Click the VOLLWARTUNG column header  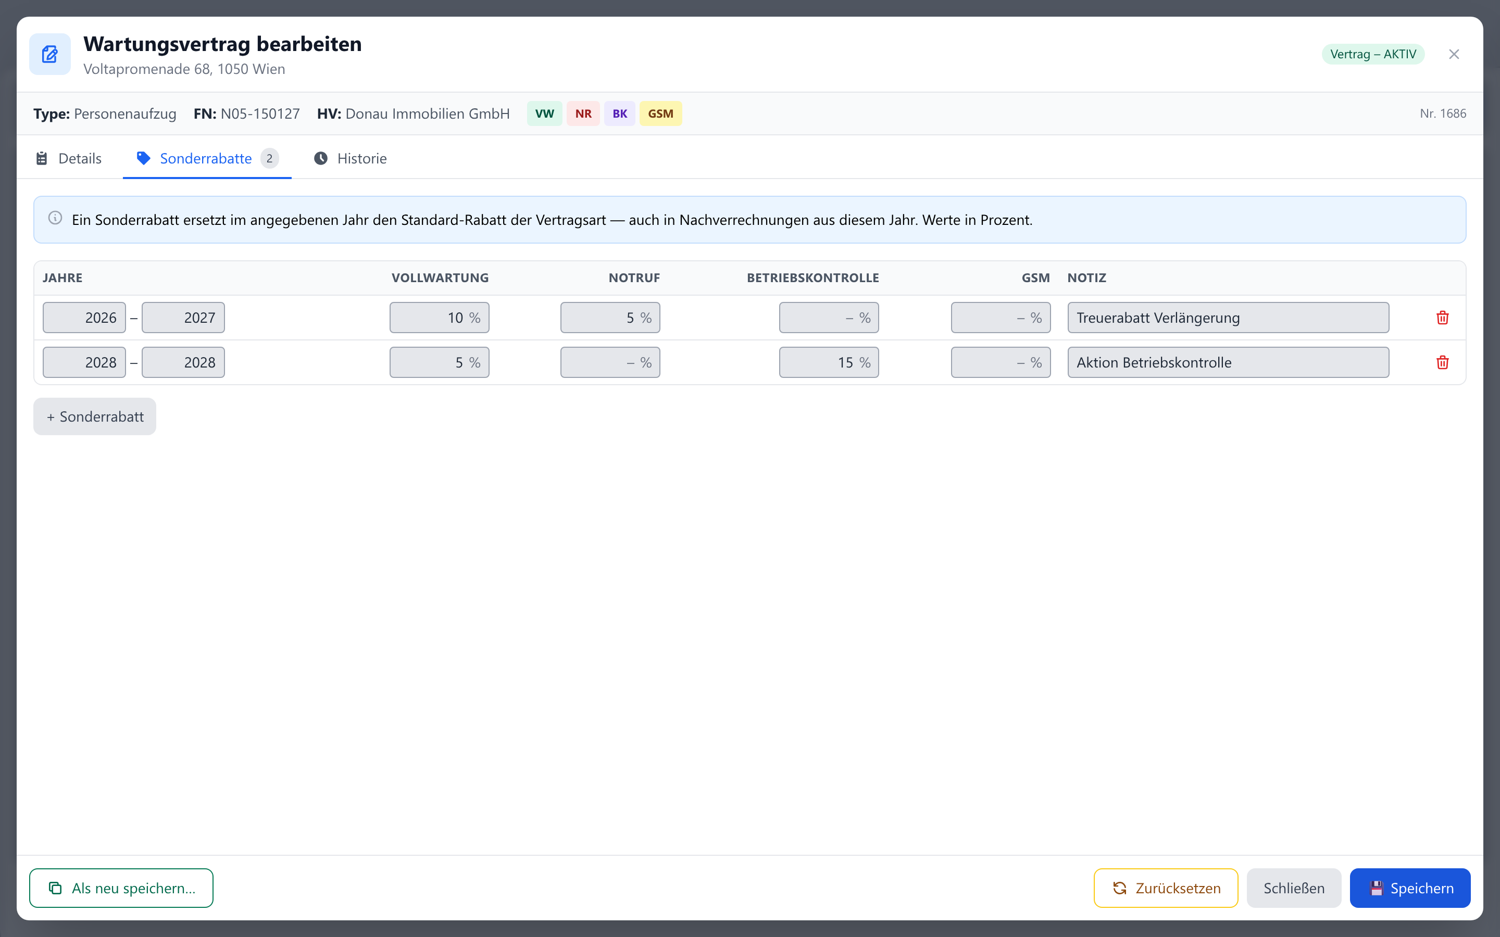click(440, 277)
